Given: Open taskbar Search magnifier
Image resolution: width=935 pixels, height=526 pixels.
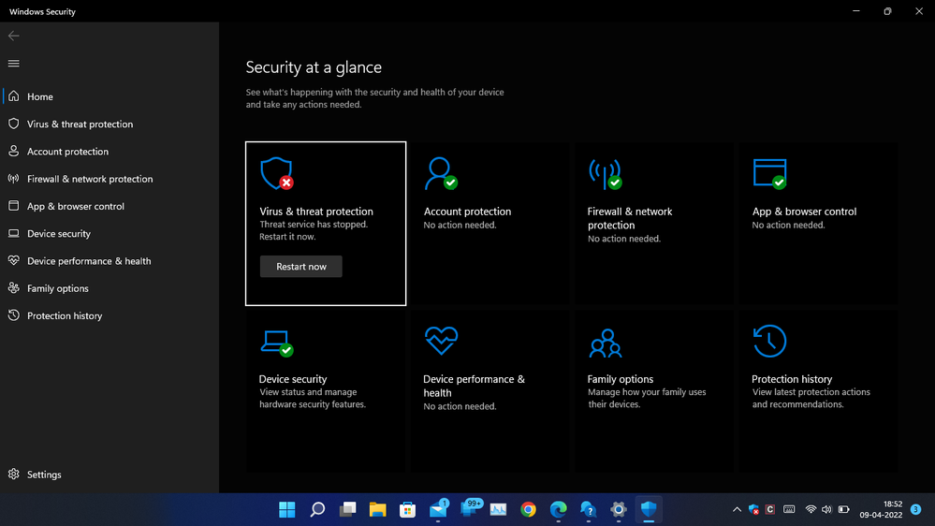Looking at the screenshot, I should pyautogui.click(x=317, y=509).
